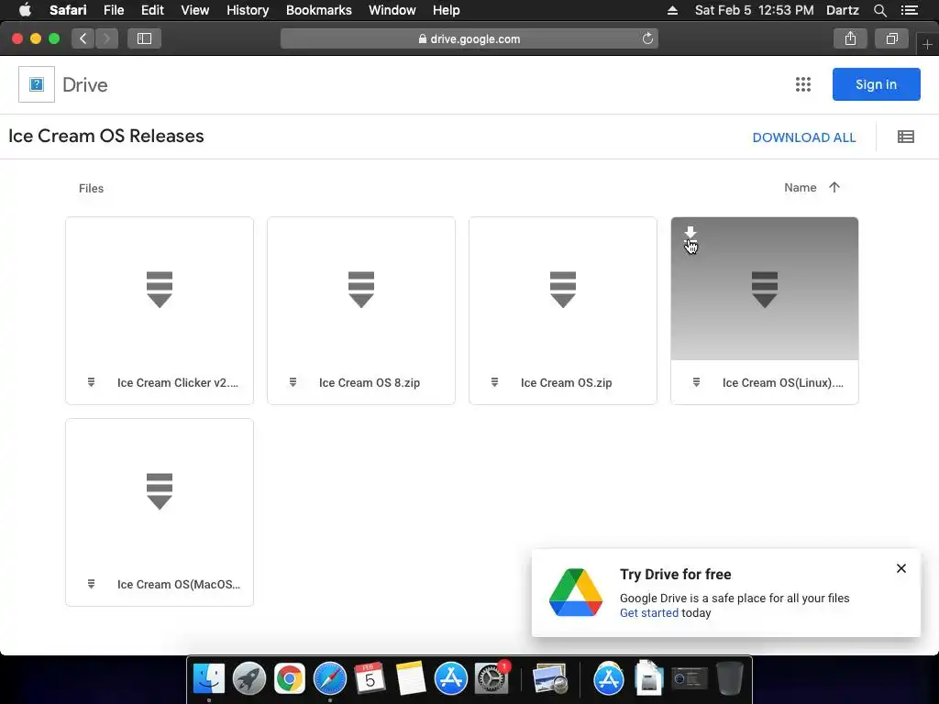Select file type icon beside Ice Cream OS.zip name

[x=494, y=382]
